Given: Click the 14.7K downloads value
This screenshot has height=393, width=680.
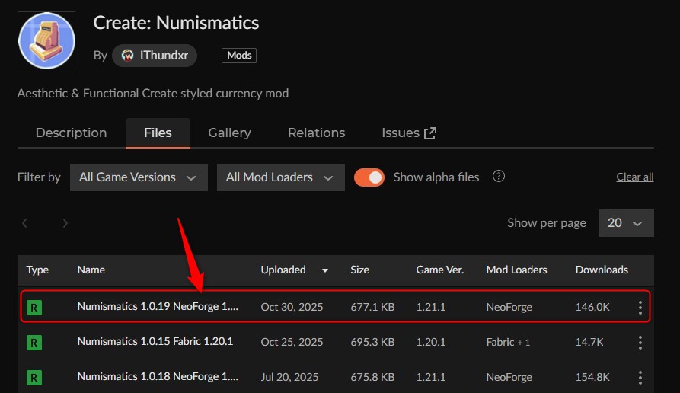Looking at the screenshot, I should pos(589,342).
